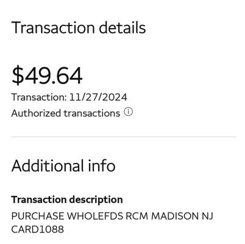Open the Authorized transactions info icon

tap(129, 112)
